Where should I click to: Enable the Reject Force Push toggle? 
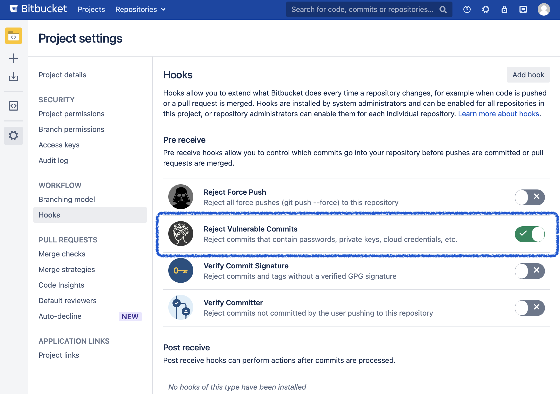(530, 197)
